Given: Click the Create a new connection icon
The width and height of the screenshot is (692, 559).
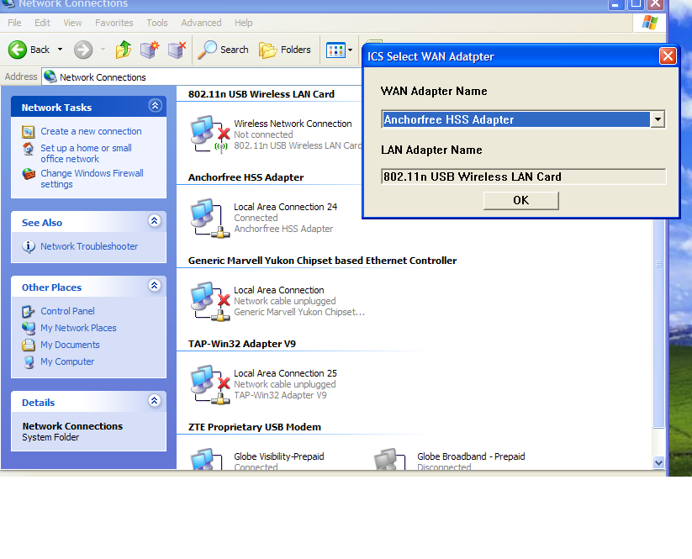Looking at the screenshot, I should [x=29, y=131].
